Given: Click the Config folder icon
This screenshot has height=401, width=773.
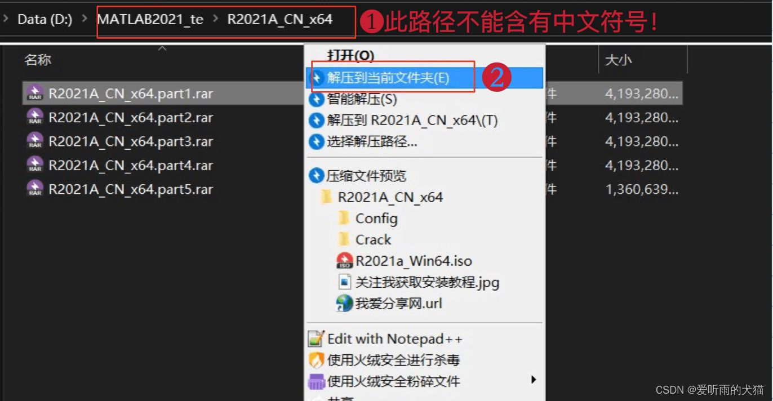Looking at the screenshot, I should point(344,218).
